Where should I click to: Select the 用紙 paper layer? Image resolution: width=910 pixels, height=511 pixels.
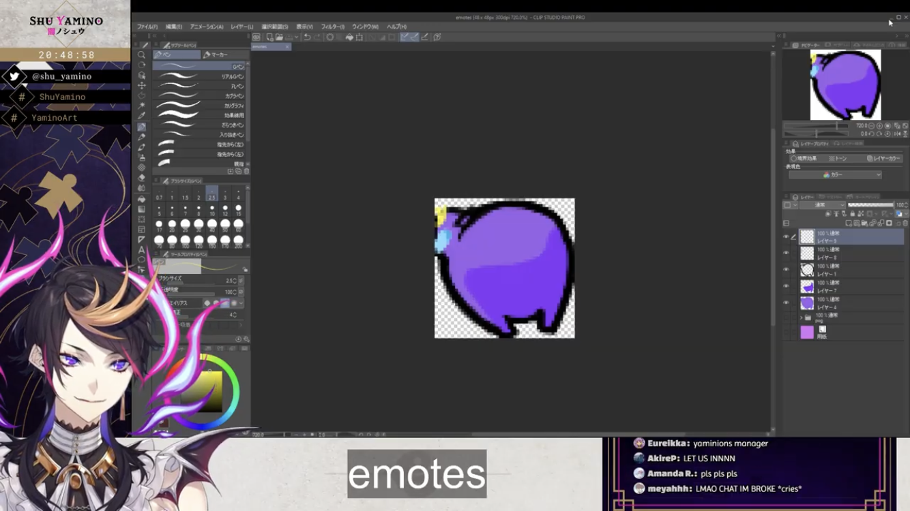point(845,332)
